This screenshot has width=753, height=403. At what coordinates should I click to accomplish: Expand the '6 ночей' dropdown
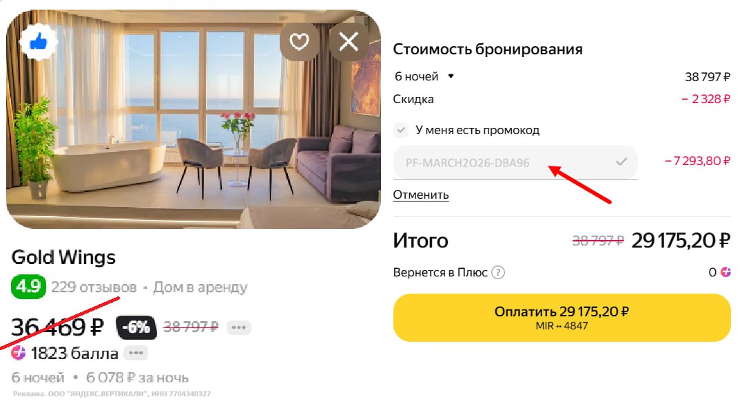click(x=451, y=76)
